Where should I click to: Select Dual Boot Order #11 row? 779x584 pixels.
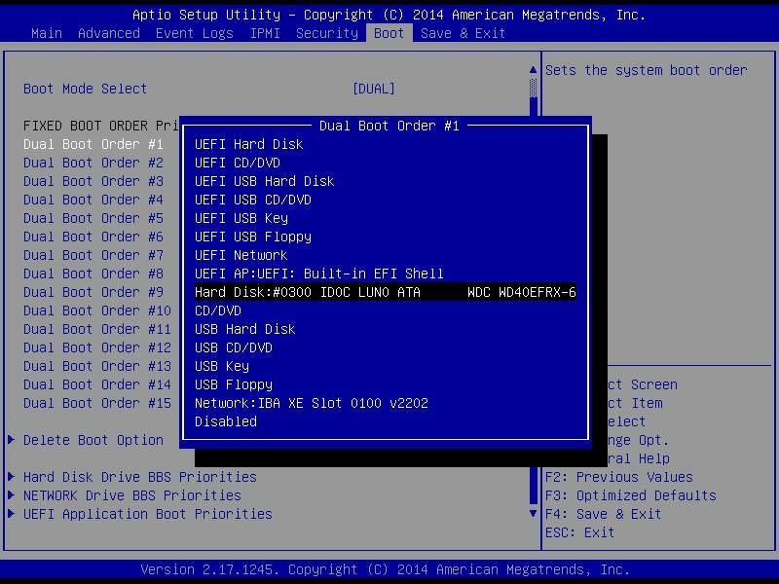pyautogui.click(x=97, y=329)
